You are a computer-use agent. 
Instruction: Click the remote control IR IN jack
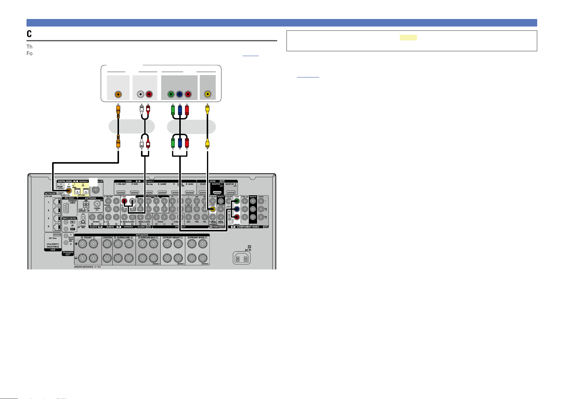click(x=66, y=222)
